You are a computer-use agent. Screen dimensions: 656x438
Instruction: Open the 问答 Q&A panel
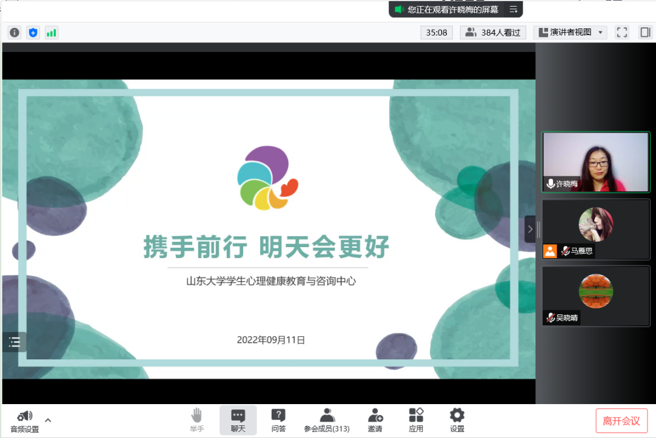point(278,420)
